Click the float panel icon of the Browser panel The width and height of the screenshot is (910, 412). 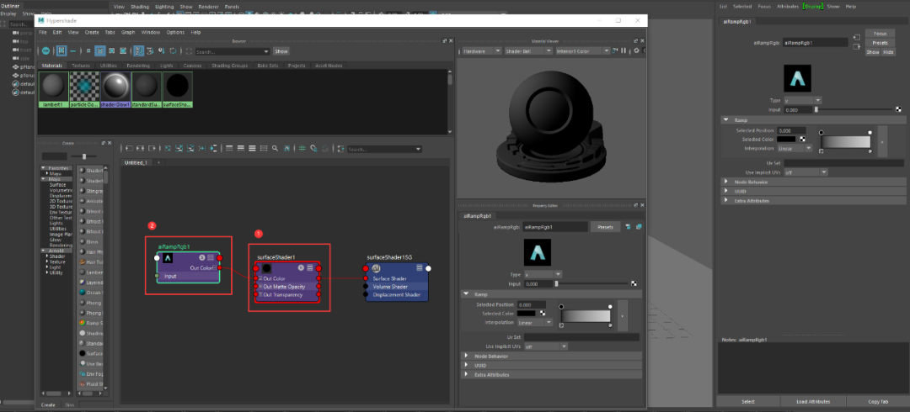point(445,40)
